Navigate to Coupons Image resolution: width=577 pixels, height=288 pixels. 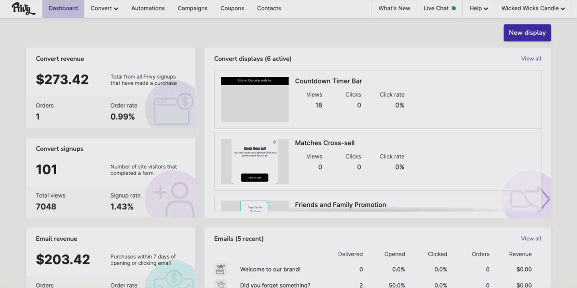232,8
